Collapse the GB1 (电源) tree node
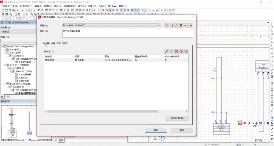Image resolution: width=274 pixels, height=146 pixels. 5,53
